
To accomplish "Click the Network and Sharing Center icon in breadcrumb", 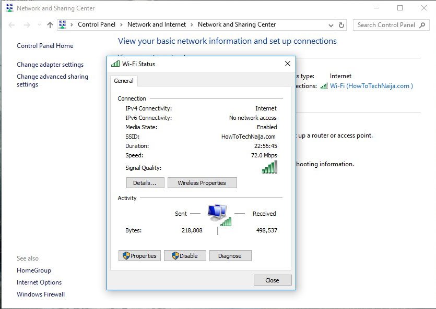I will click(63, 24).
